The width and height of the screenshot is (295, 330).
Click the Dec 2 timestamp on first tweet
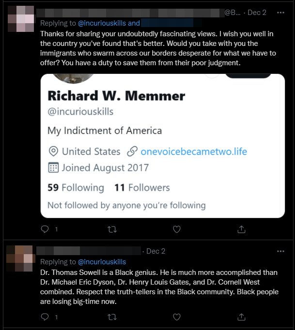(257, 13)
